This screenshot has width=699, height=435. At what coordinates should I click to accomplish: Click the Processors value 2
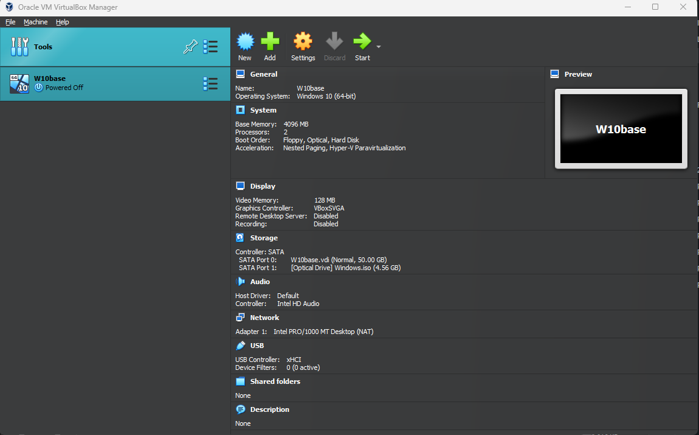285,132
